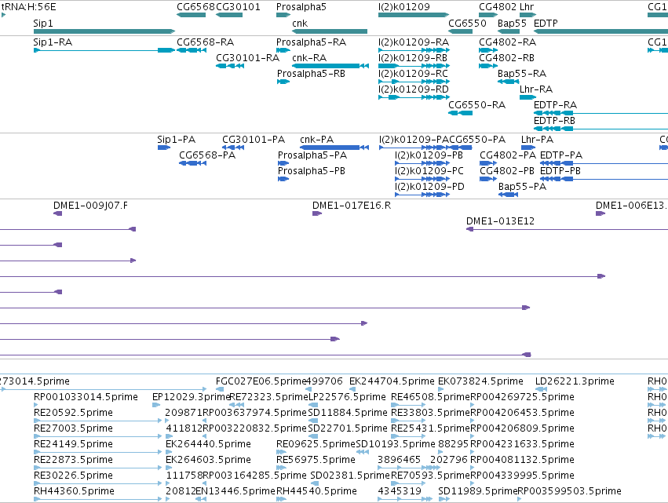Screen dimensions: 668x503
Task: Click the EK264440.5prime EST
Action: coord(168,452)
